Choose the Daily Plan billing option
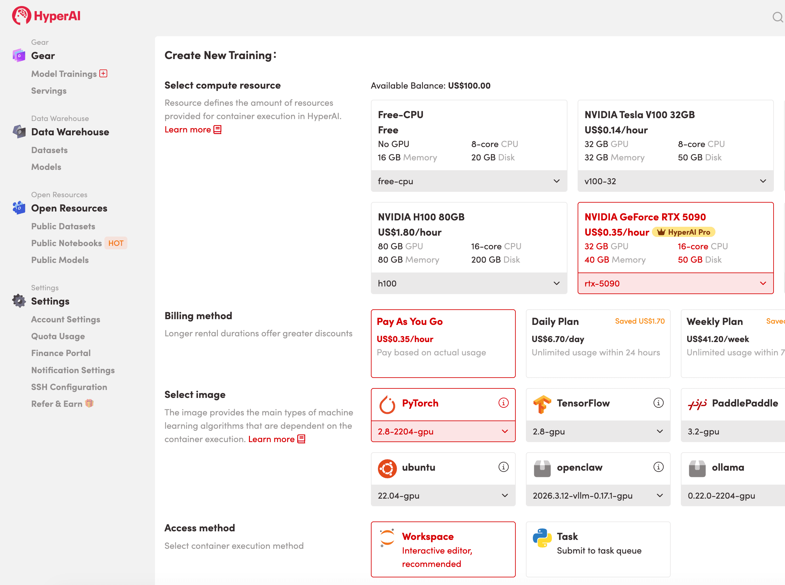The width and height of the screenshot is (785, 585). [598, 344]
